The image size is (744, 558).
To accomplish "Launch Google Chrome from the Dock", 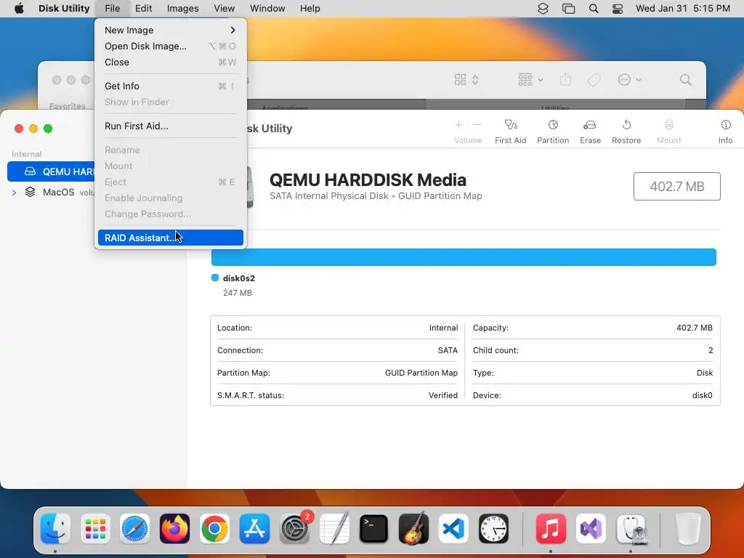I will 214,529.
